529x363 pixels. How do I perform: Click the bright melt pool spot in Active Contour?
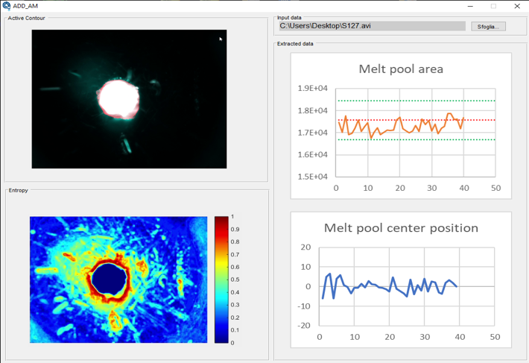(x=118, y=97)
